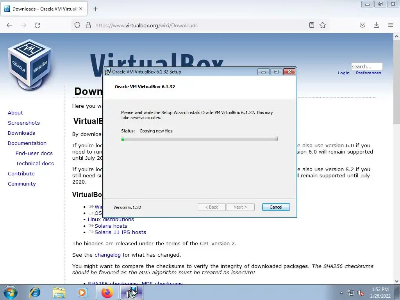
Task: Click the muted volume tray icon
Action: (x=361, y=293)
